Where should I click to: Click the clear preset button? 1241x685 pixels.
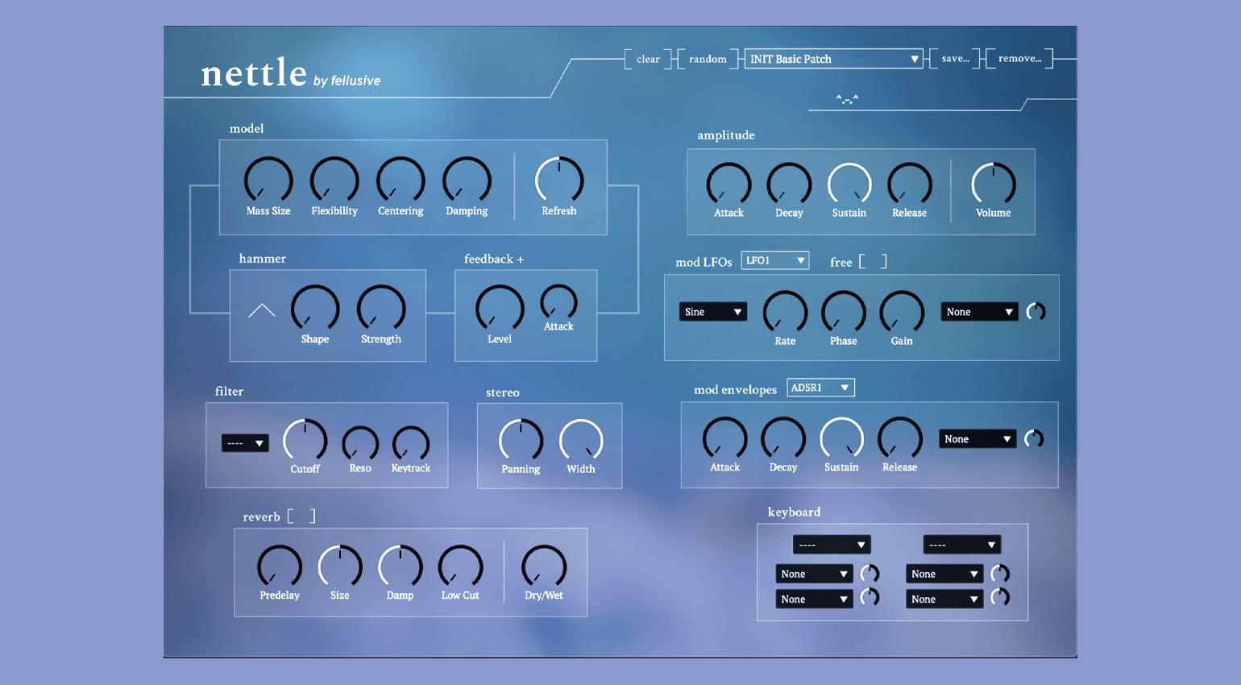648,59
